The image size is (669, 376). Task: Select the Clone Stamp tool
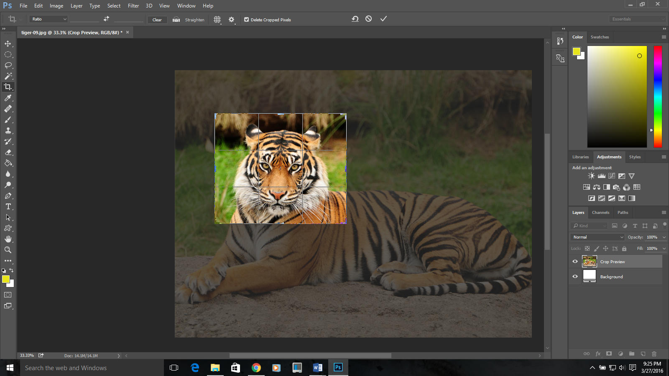pyautogui.click(x=8, y=130)
